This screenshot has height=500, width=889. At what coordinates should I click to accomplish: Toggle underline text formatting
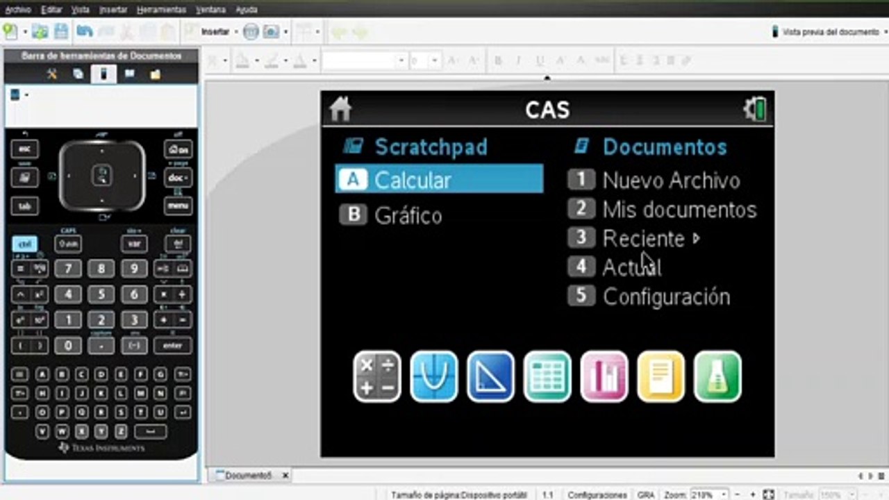point(540,61)
